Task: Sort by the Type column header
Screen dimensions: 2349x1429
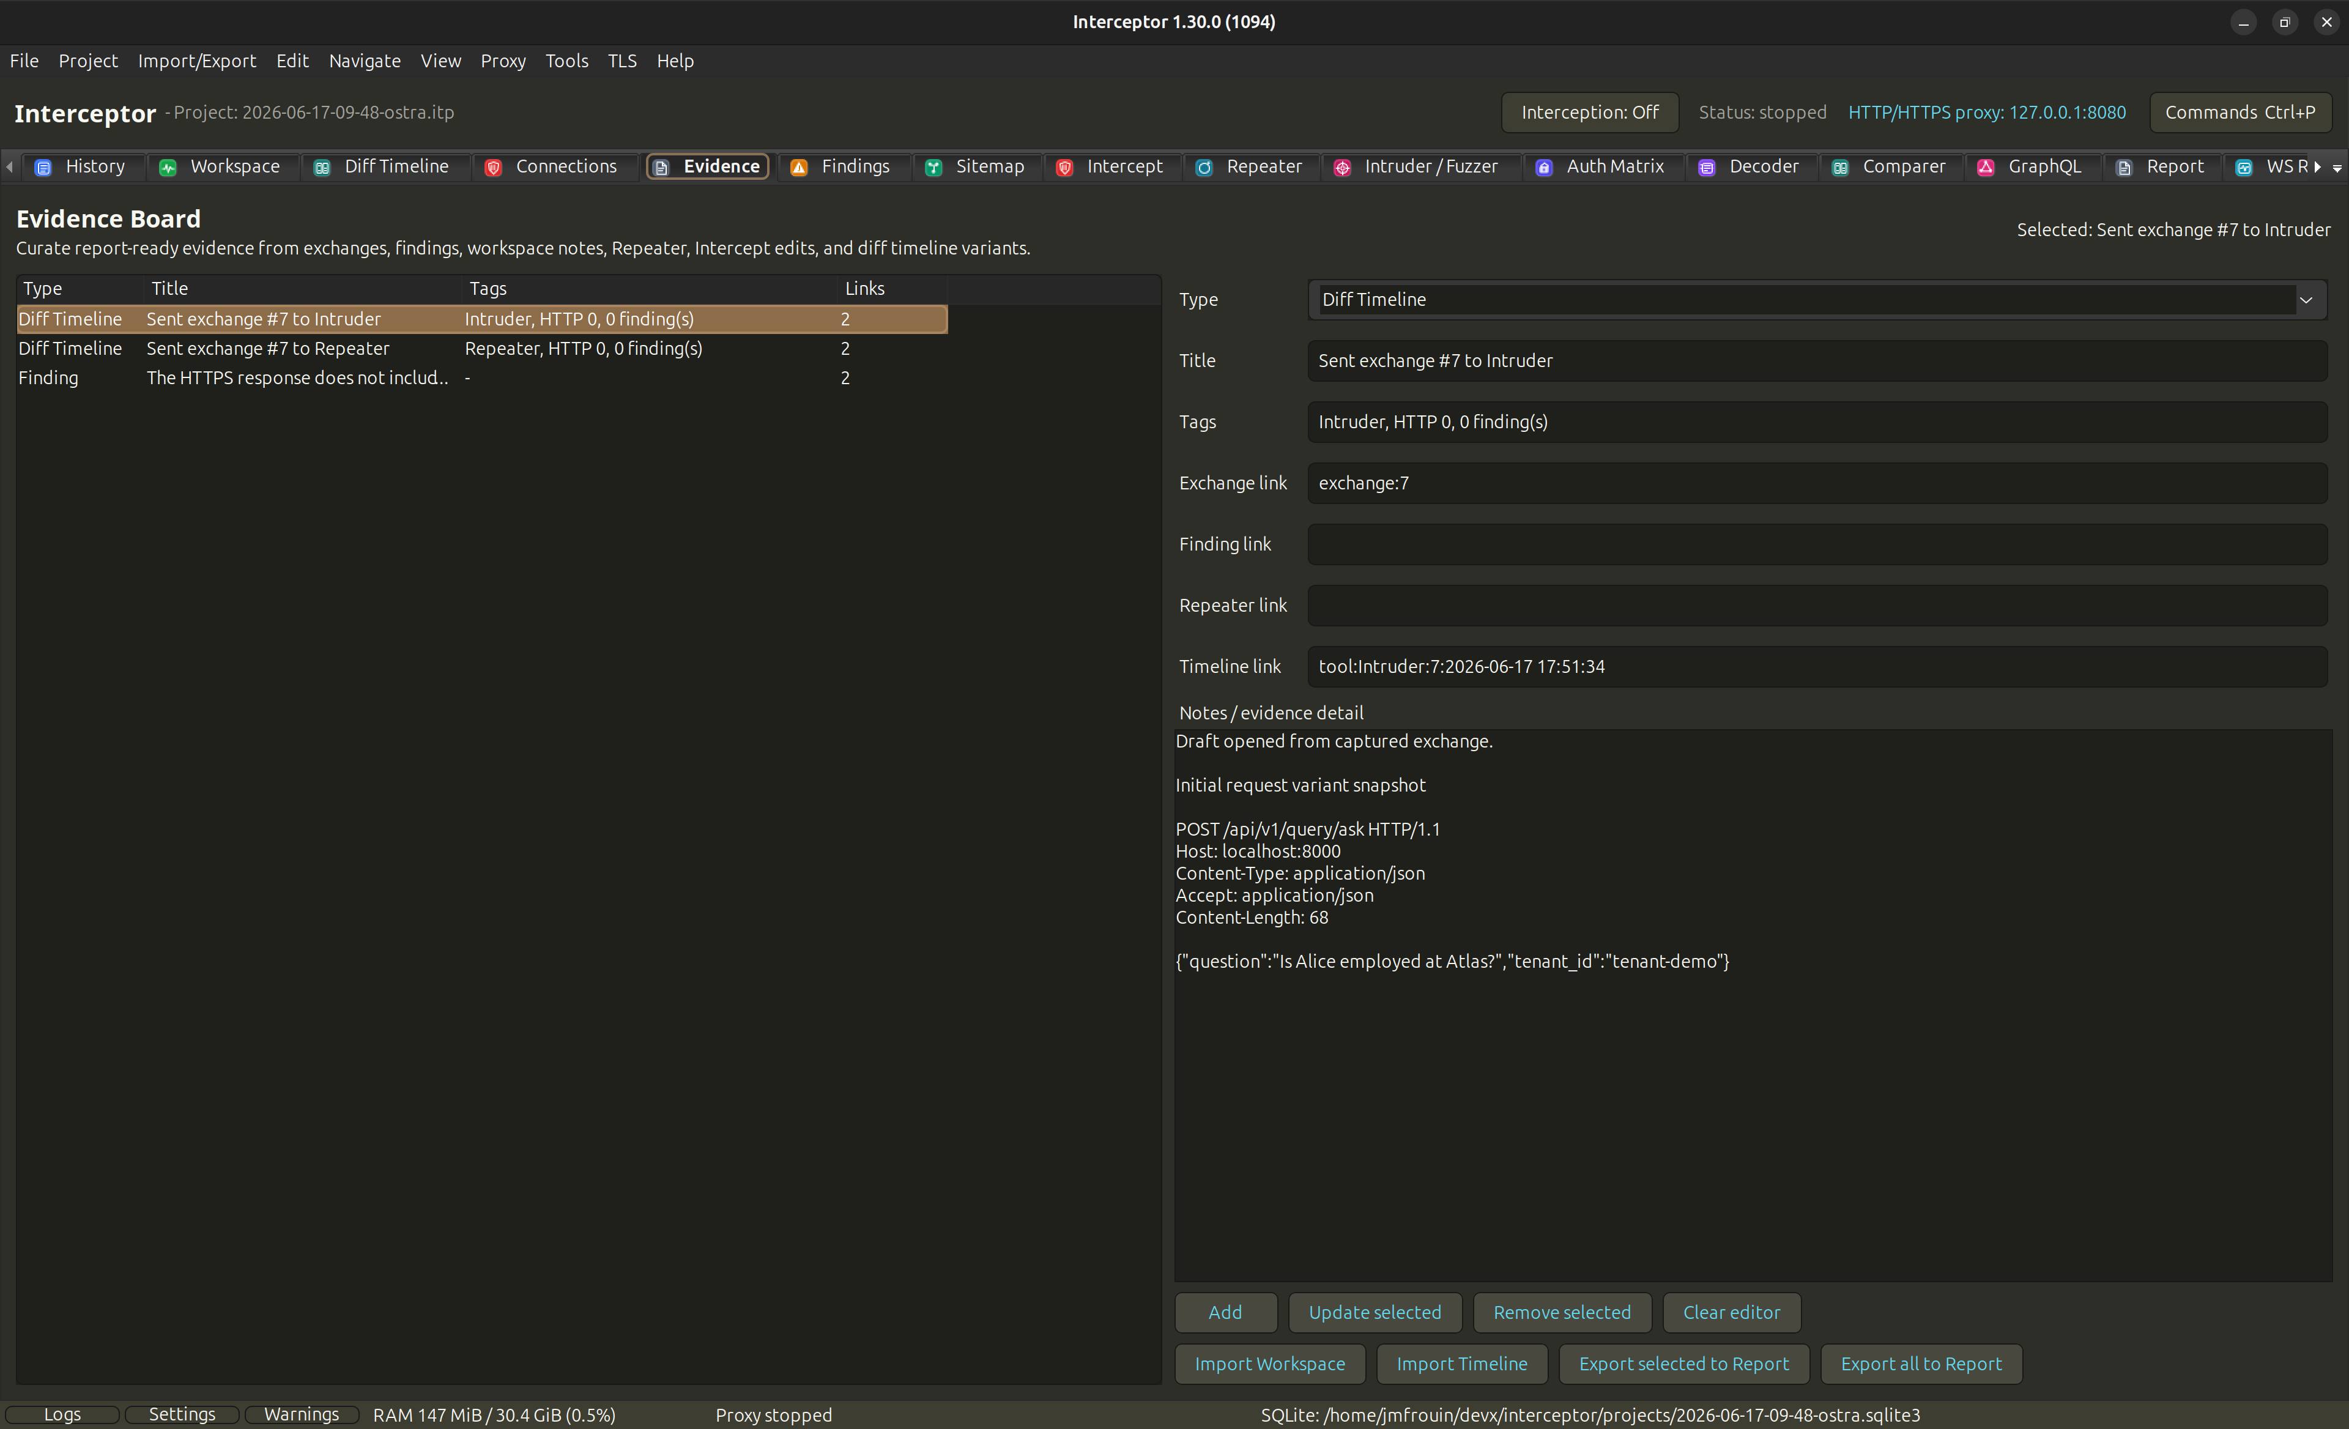Action: click(81, 289)
